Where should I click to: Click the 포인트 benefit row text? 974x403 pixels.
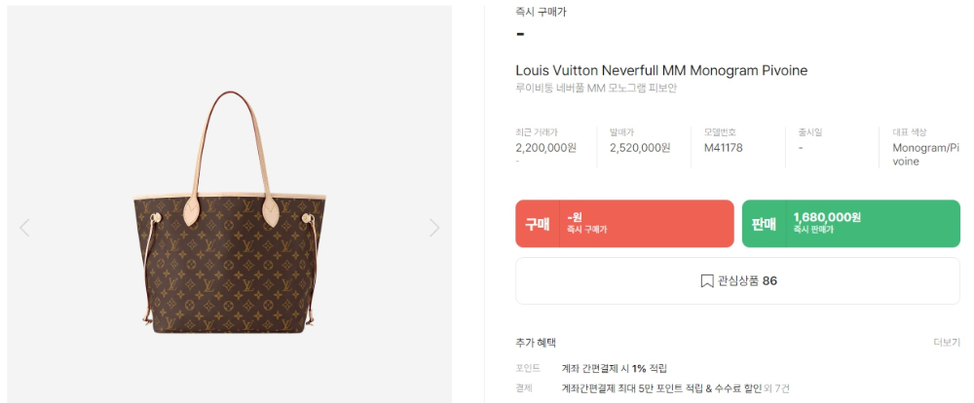[615, 368]
